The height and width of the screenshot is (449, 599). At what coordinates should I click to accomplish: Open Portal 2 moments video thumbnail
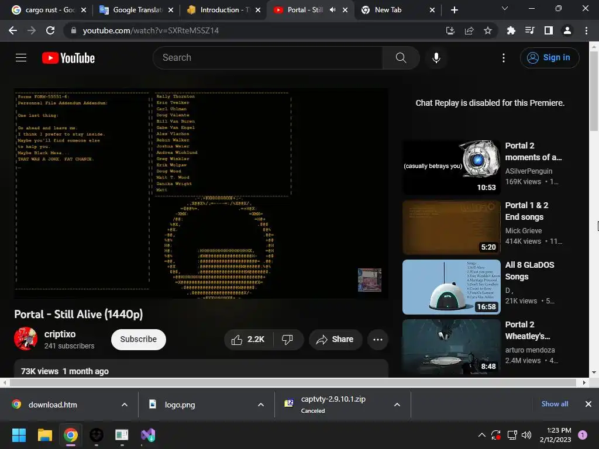pyautogui.click(x=452, y=168)
